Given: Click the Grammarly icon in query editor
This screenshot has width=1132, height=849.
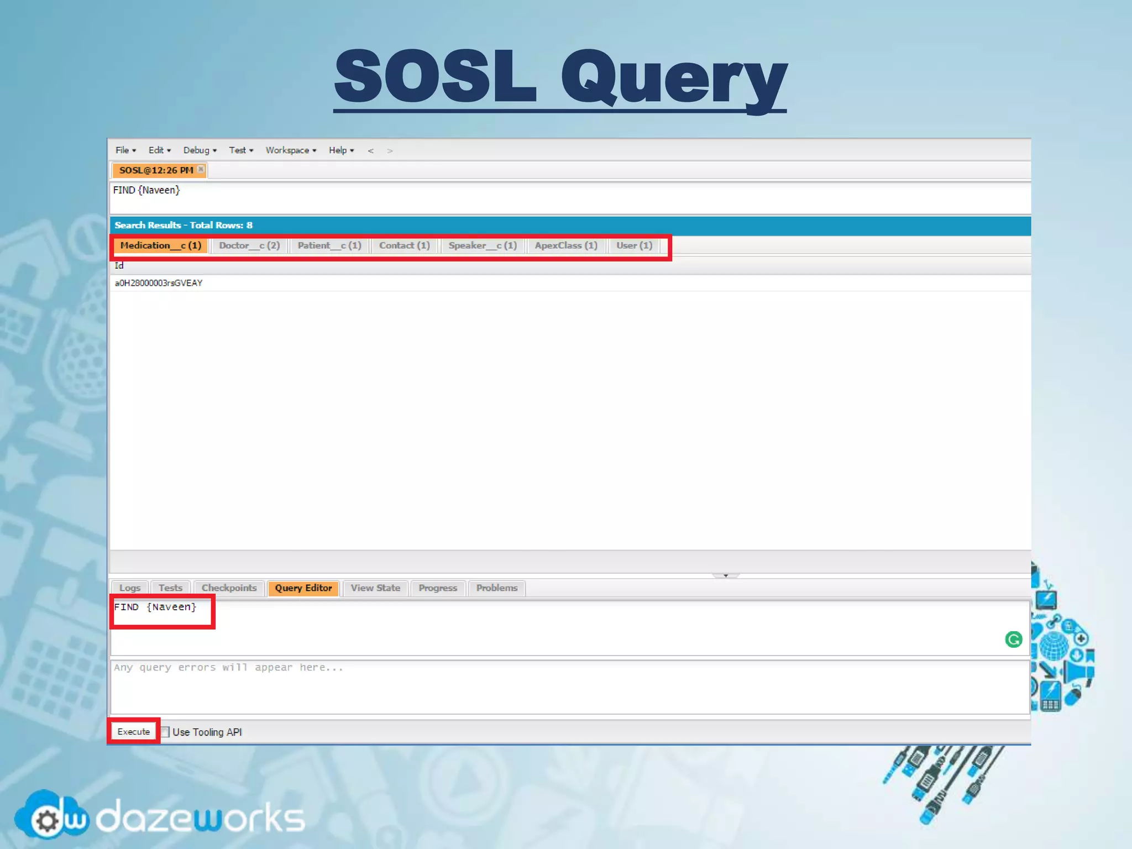Looking at the screenshot, I should pos(1013,640).
